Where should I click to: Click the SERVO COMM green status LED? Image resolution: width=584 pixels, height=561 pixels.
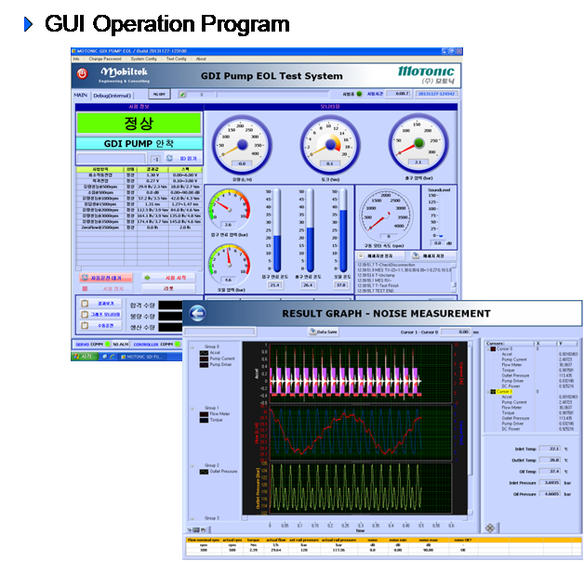click(x=108, y=344)
